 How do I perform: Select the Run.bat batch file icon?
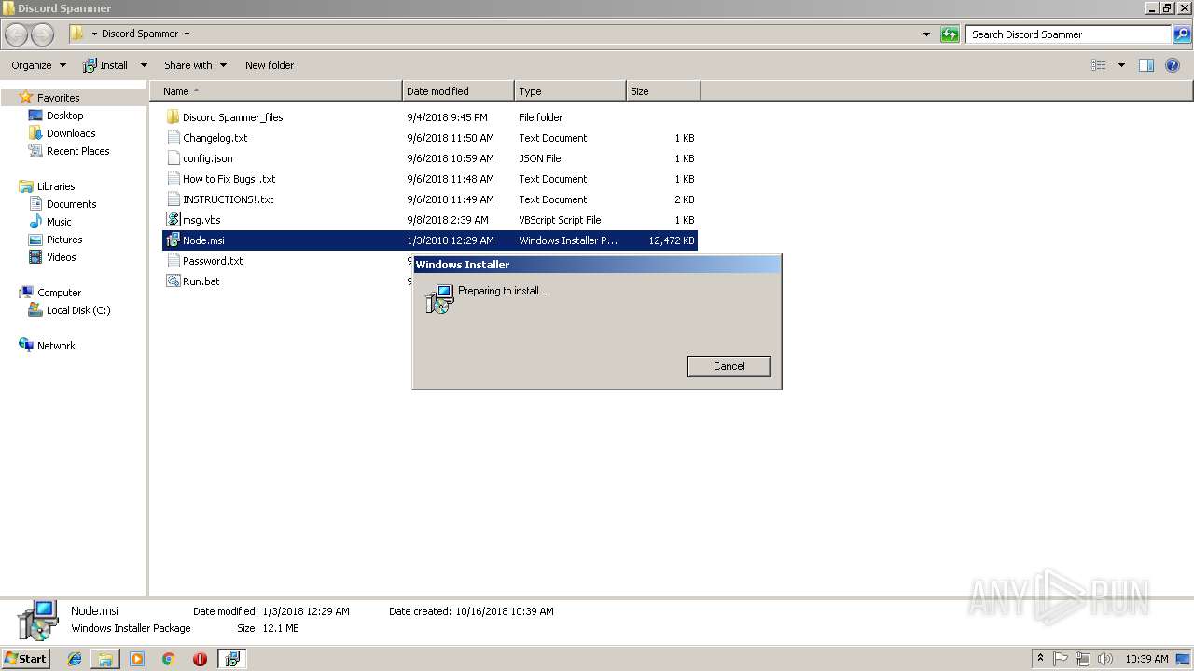173,281
